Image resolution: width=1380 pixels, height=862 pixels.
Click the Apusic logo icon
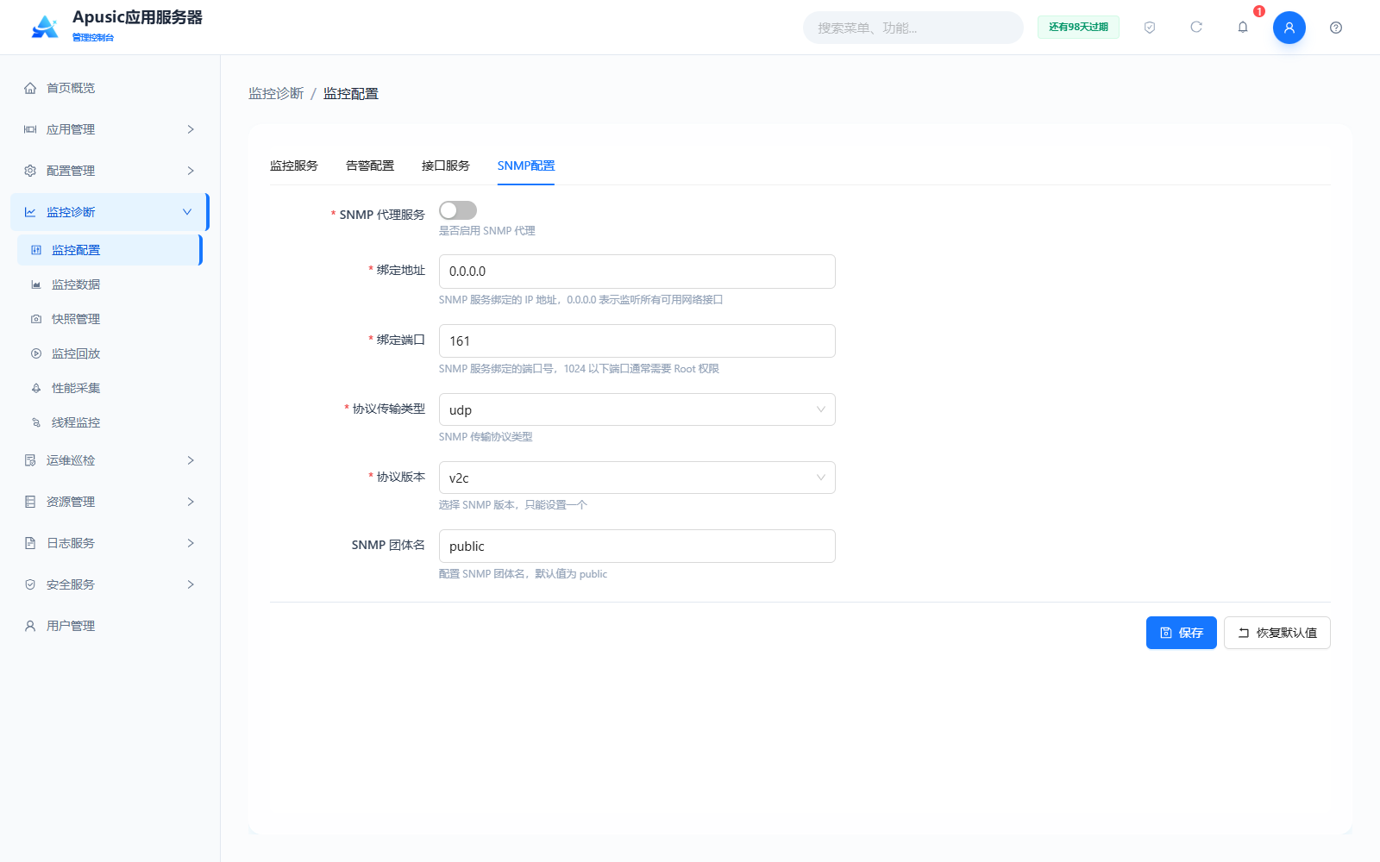[45, 27]
